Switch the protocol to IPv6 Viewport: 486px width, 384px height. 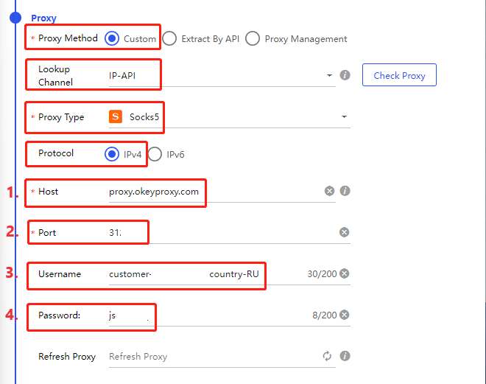click(155, 154)
